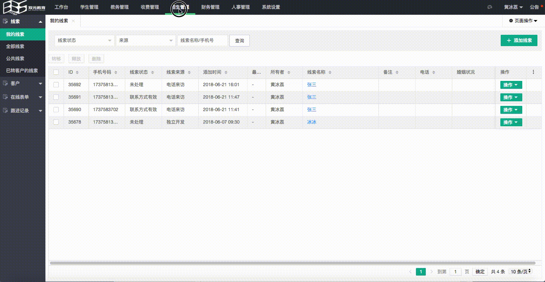Image resolution: width=545 pixels, height=282 pixels.
Task: Open the 学生管理 top menu
Action: point(89,7)
